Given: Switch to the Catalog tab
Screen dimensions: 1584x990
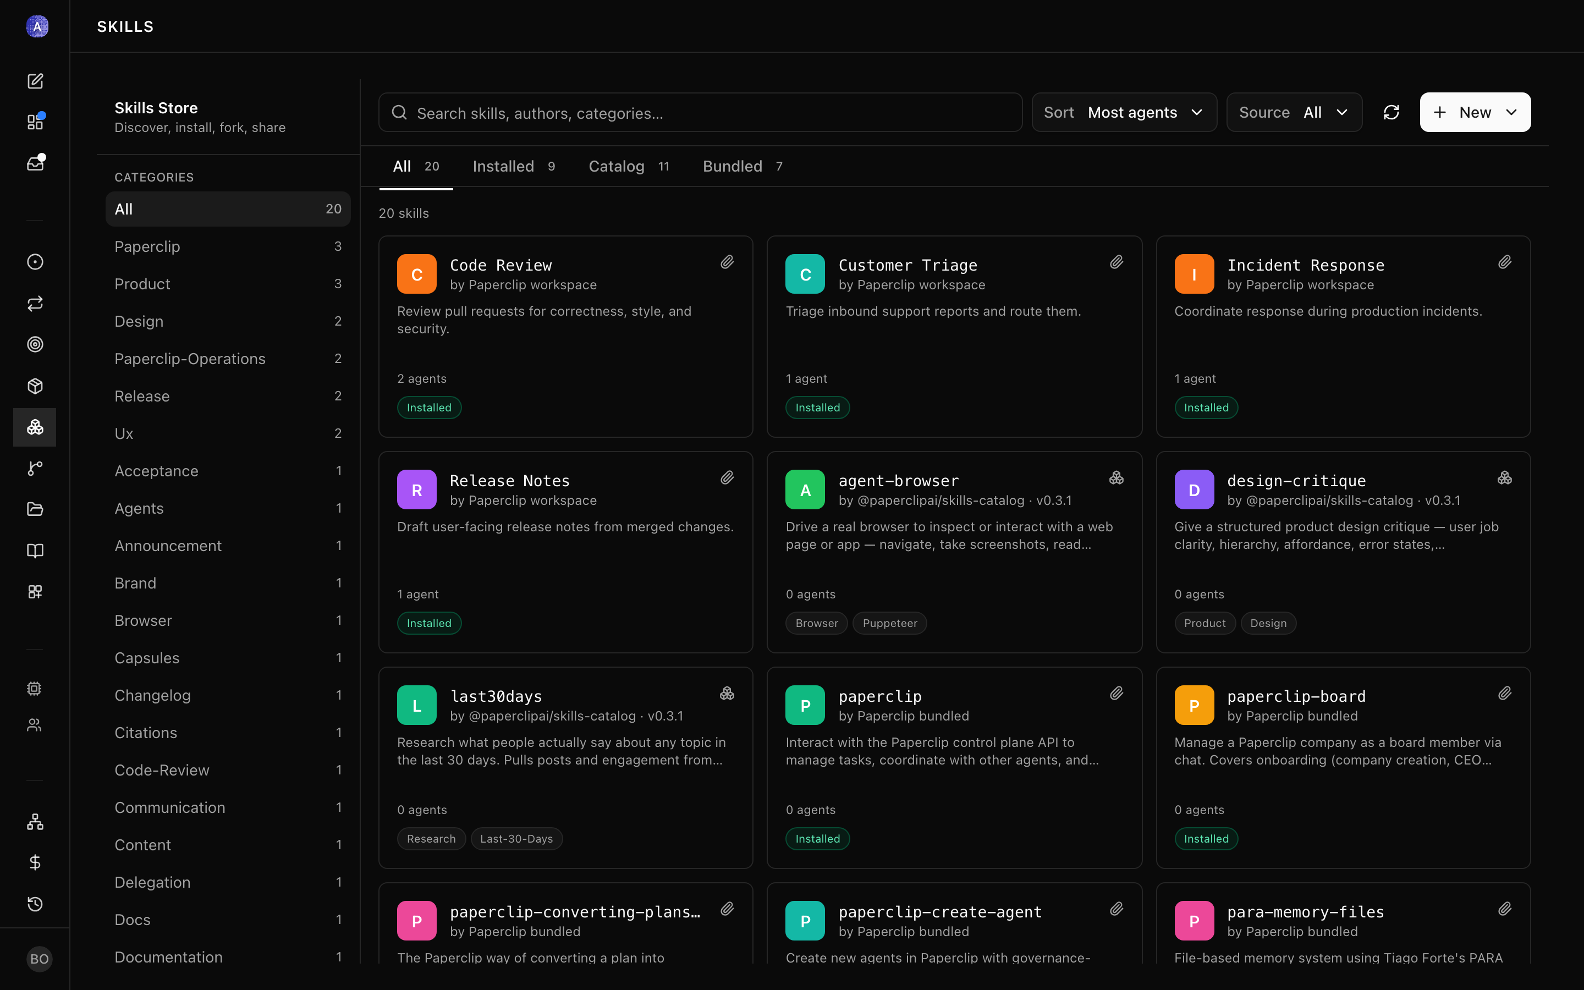Looking at the screenshot, I should (629, 166).
